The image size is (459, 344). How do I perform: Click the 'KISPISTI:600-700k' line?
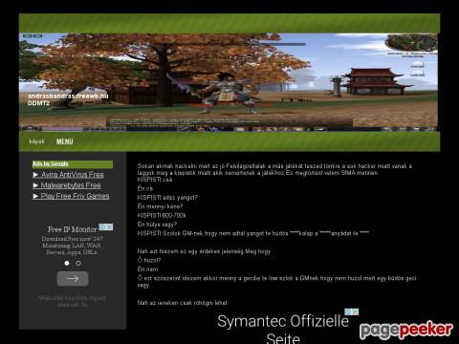coord(162,216)
